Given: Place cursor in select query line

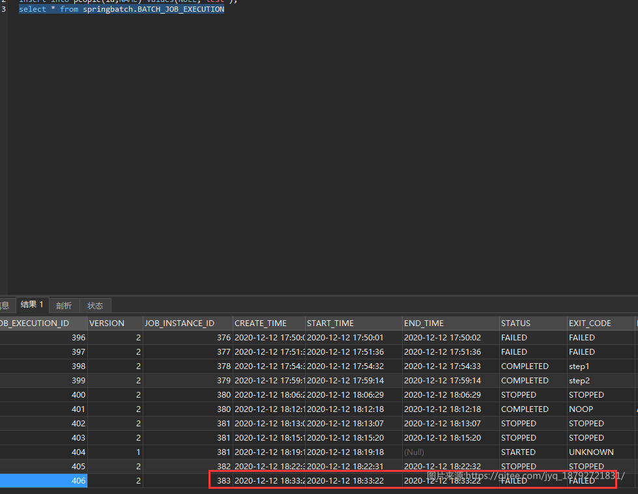Looking at the screenshot, I should click(x=122, y=9).
